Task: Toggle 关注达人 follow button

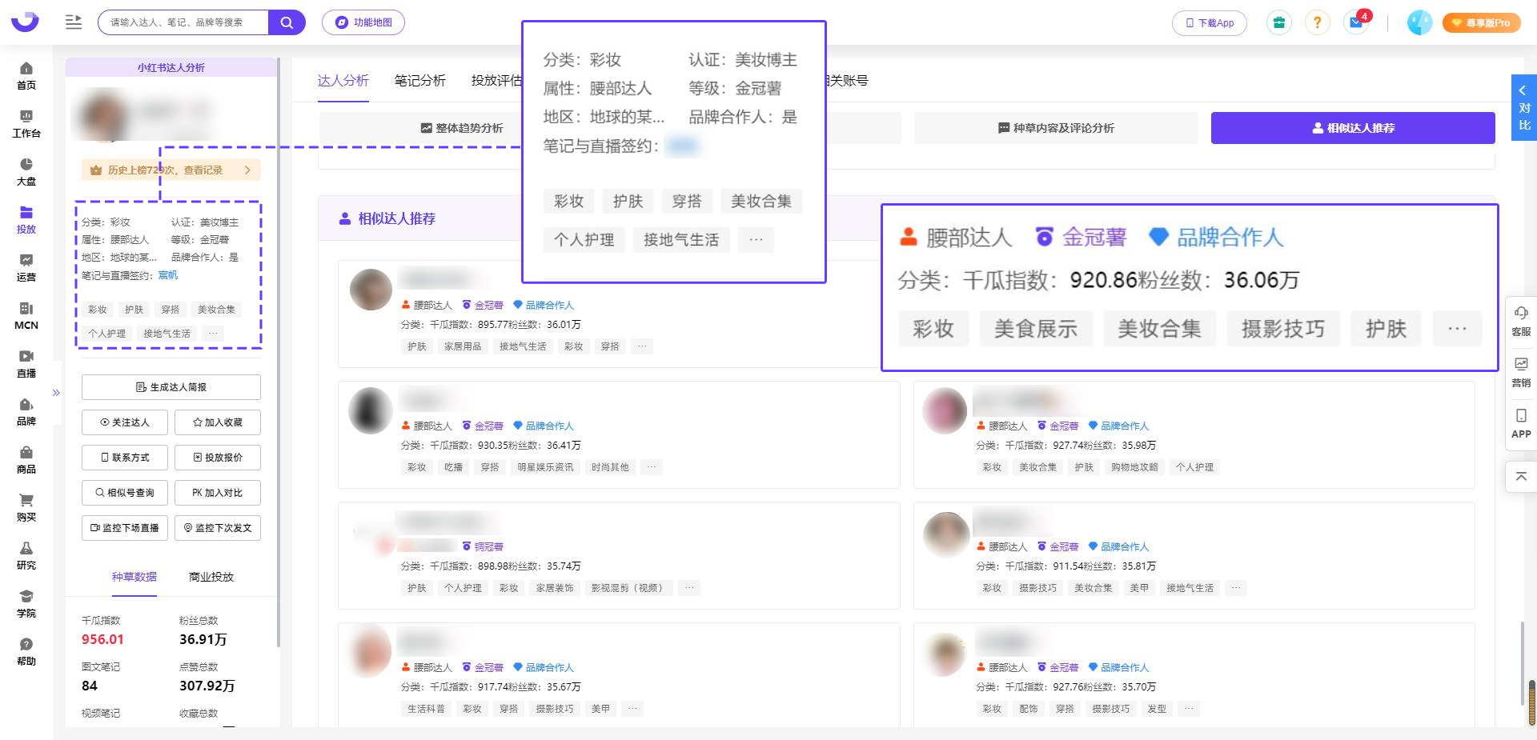Action: click(125, 422)
